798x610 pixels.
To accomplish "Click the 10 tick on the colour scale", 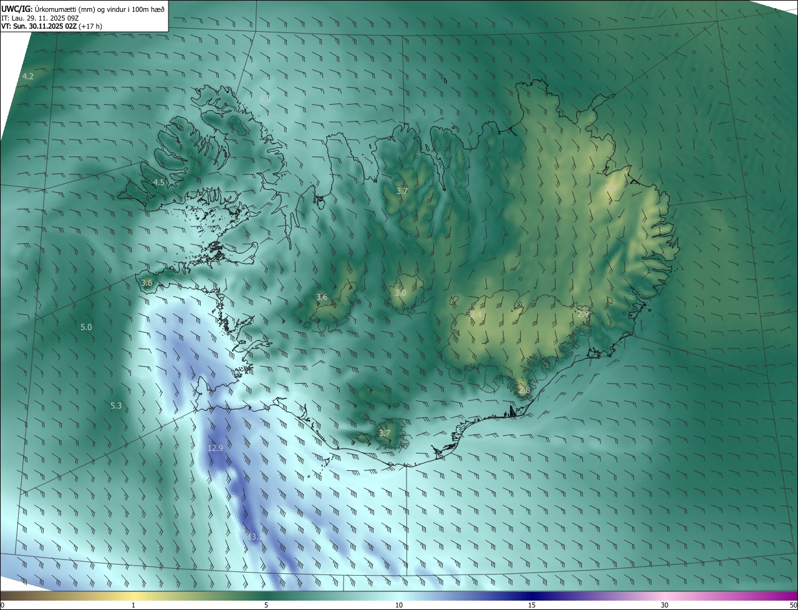I will [399, 605].
